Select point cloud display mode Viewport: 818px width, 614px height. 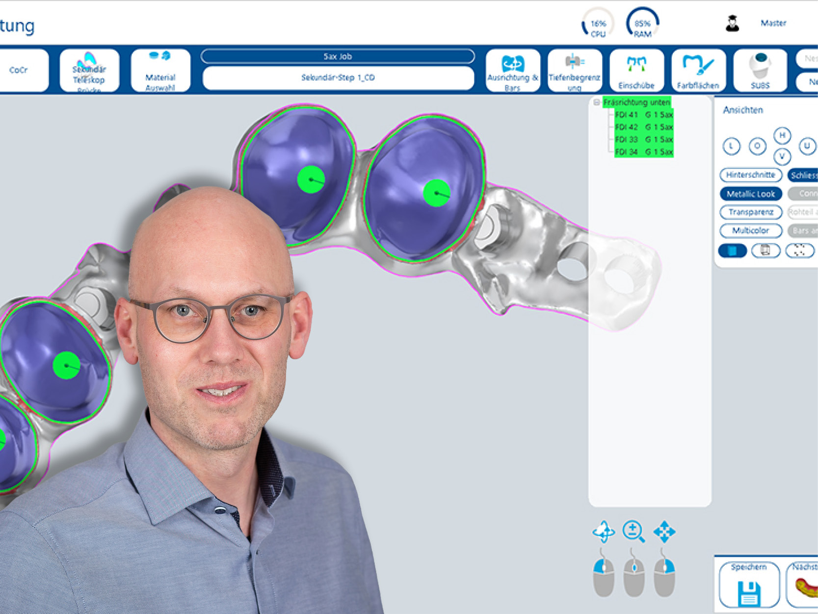(800, 251)
